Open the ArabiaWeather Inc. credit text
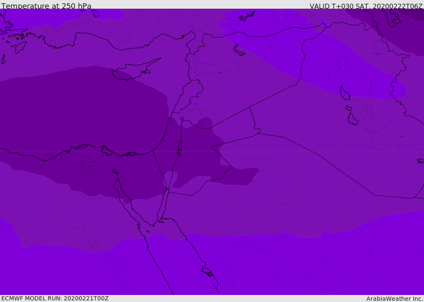This screenshot has width=424, height=302. [x=395, y=299]
